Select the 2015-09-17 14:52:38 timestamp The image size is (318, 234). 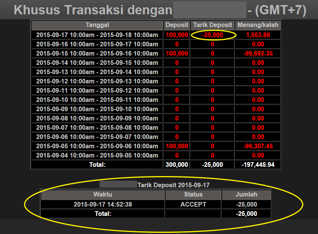(103, 205)
